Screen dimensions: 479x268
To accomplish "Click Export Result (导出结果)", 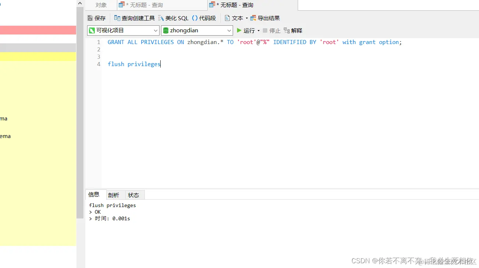I will [265, 18].
